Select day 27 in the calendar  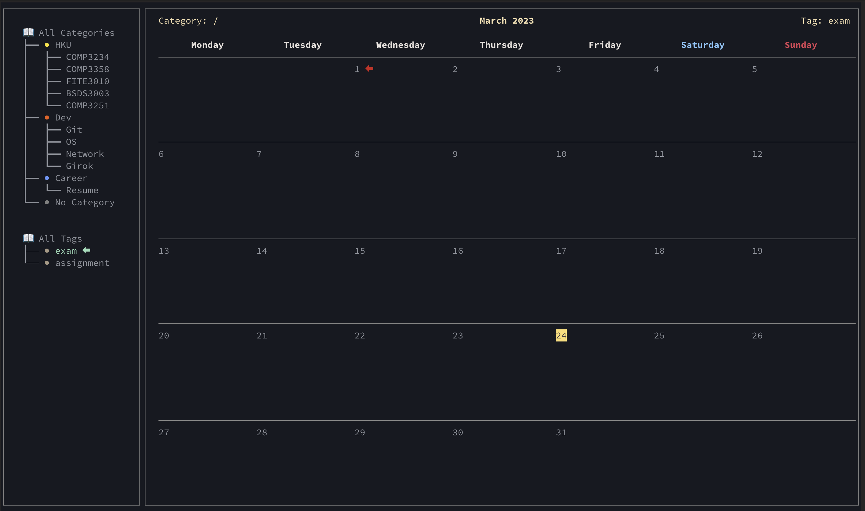pyautogui.click(x=164, y=433)
